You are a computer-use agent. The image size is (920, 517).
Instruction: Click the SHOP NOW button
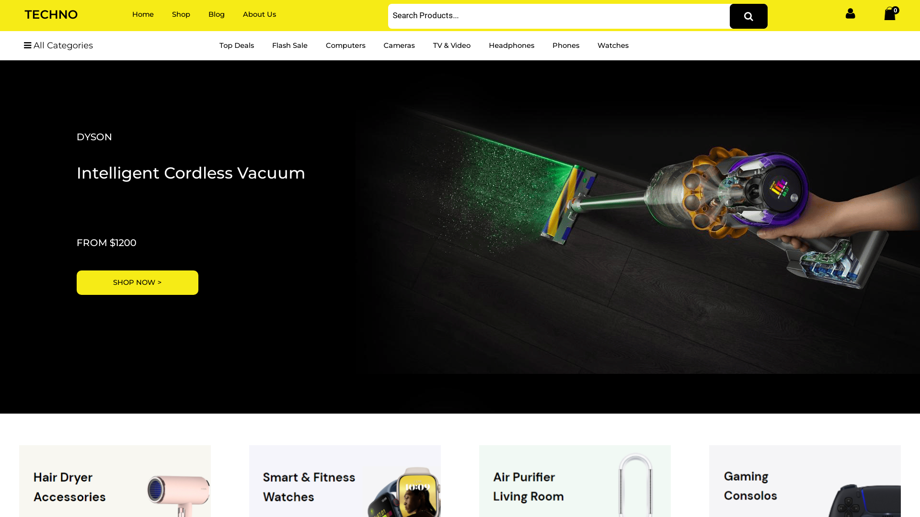138,282
